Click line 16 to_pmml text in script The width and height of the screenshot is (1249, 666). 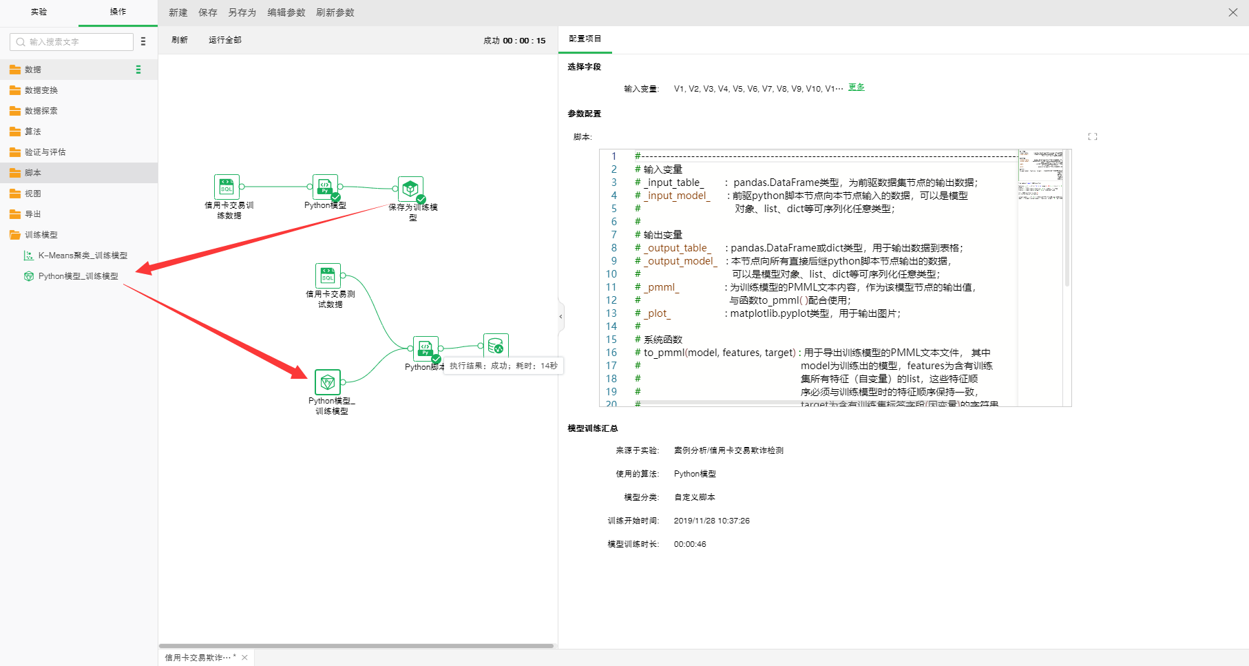coord(720,353)
